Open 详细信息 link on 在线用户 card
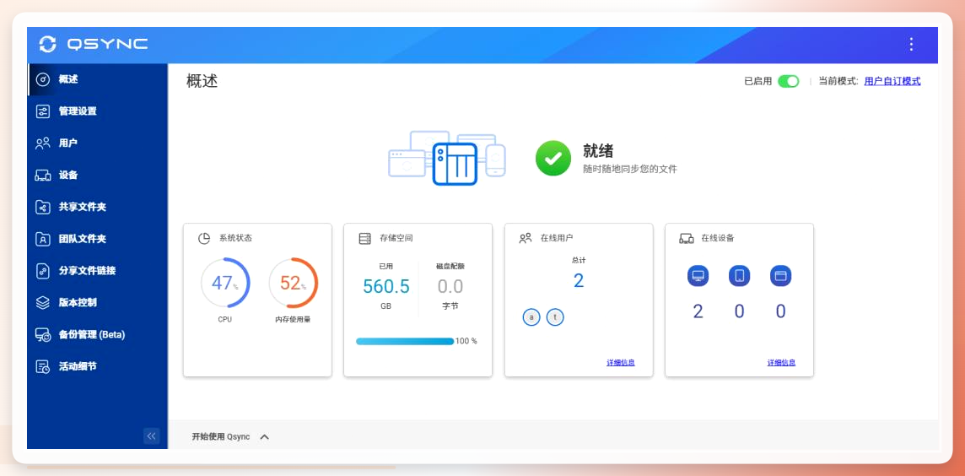 point(620,363)
